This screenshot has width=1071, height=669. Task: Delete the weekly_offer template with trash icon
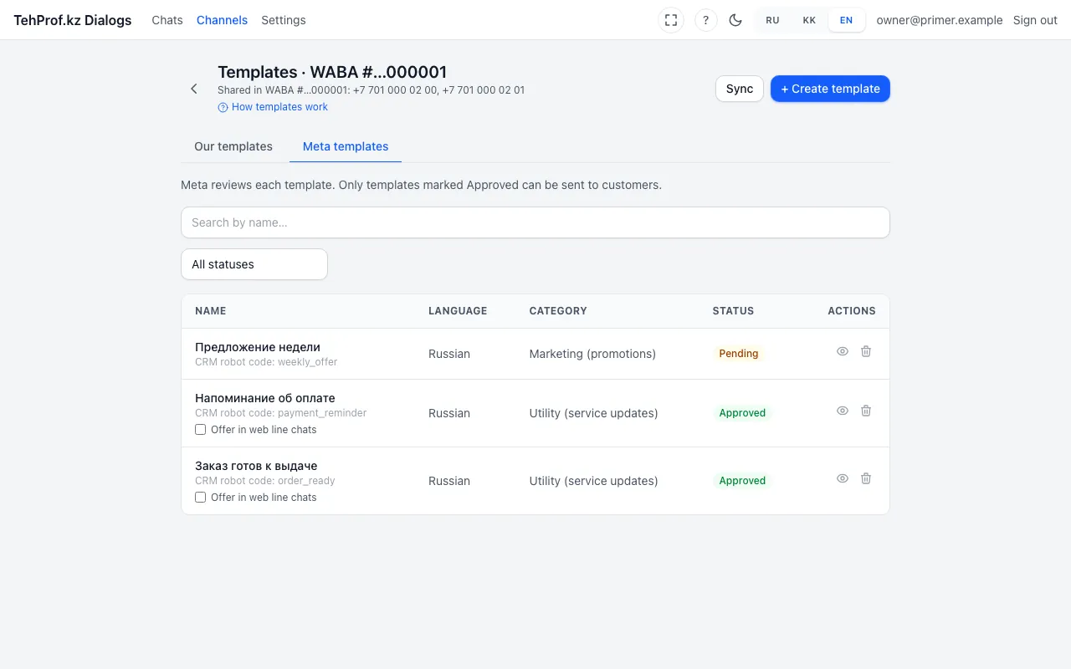tap(866, 351)
